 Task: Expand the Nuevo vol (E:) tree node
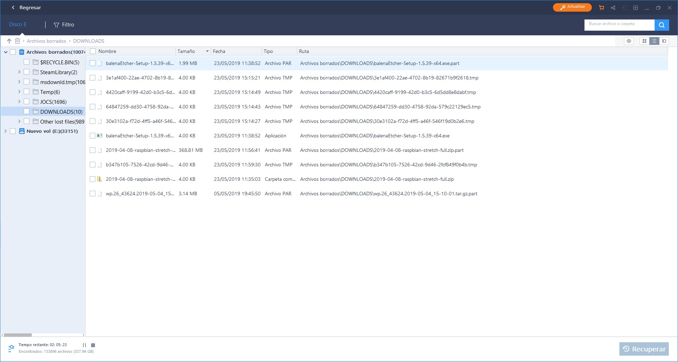coord(6,131)
